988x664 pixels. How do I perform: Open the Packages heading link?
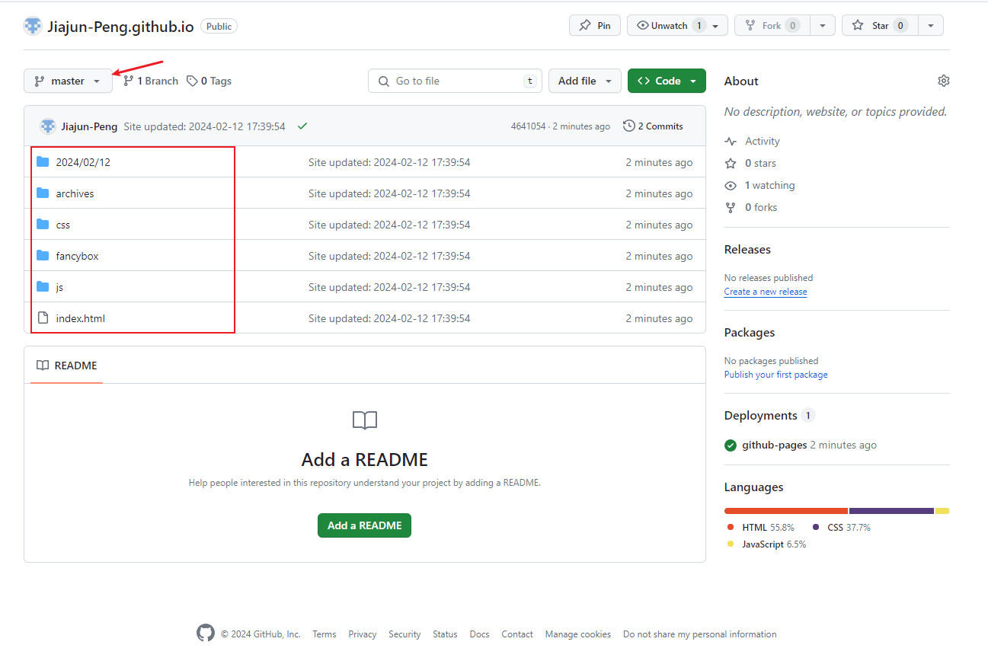[x=750, y=333]
